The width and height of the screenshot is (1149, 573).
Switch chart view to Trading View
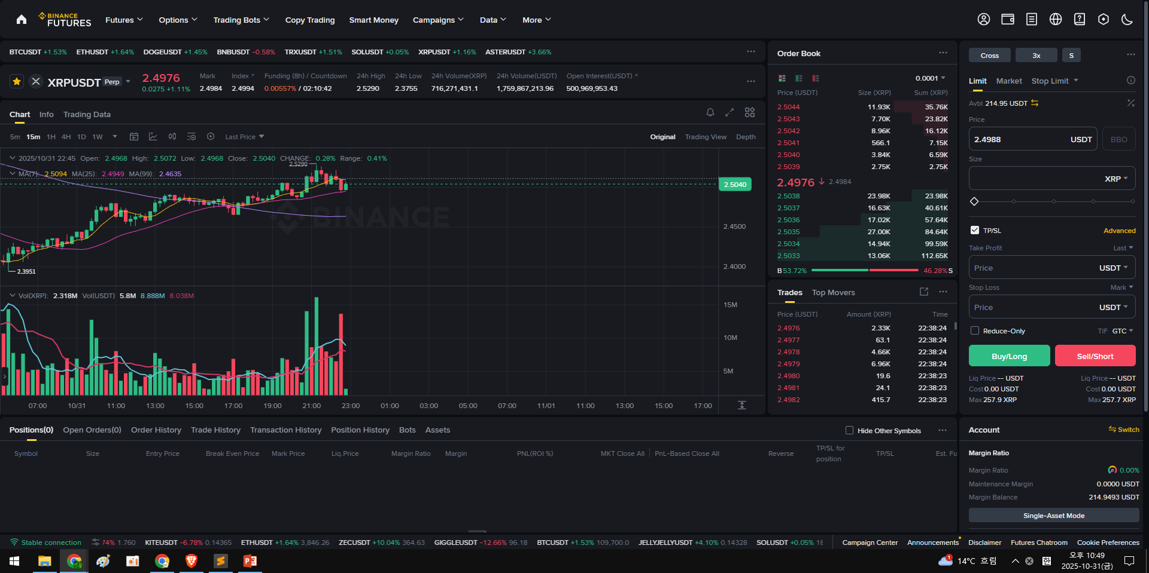point(706,137)
